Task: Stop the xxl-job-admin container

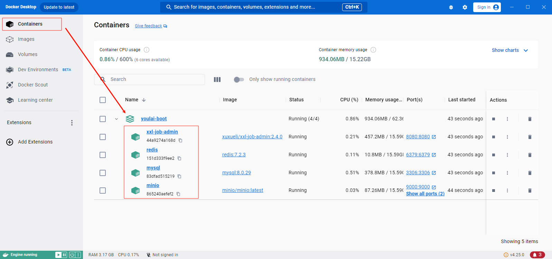Action: click(x=494, y=137)
